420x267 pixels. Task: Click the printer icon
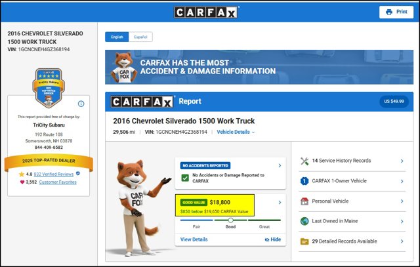pos(389,12)
